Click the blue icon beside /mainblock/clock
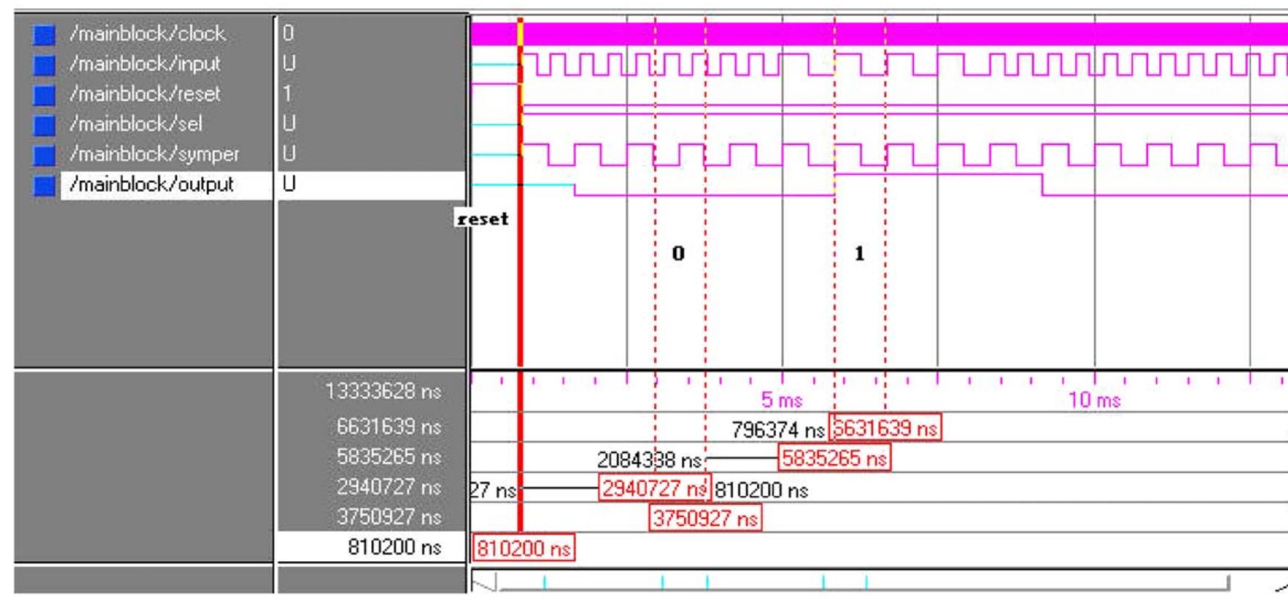Image resolution: width=1288 pixels, height=600 pixels. point(44,35)
